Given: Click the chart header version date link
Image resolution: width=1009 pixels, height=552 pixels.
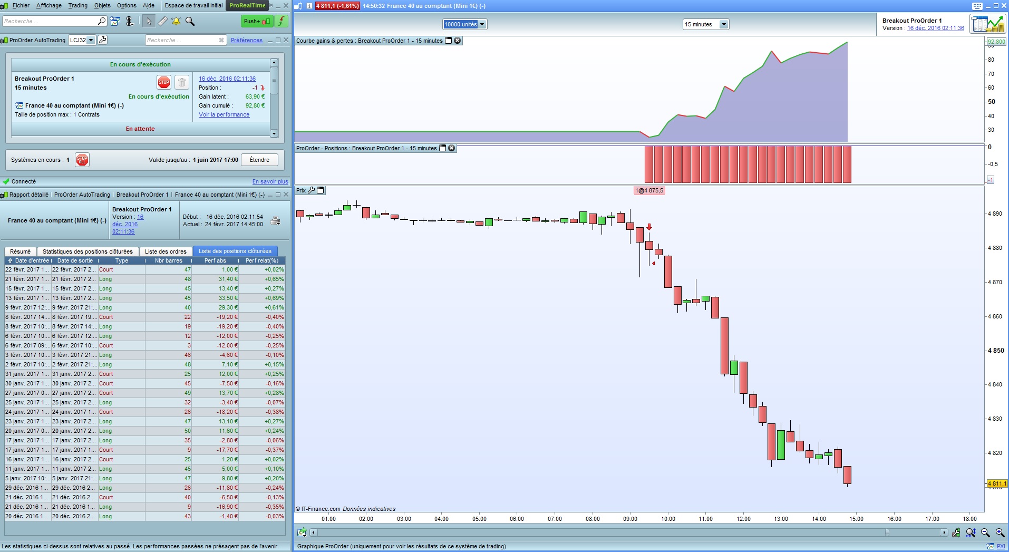Looking at the screenshot, I should 936,28.
